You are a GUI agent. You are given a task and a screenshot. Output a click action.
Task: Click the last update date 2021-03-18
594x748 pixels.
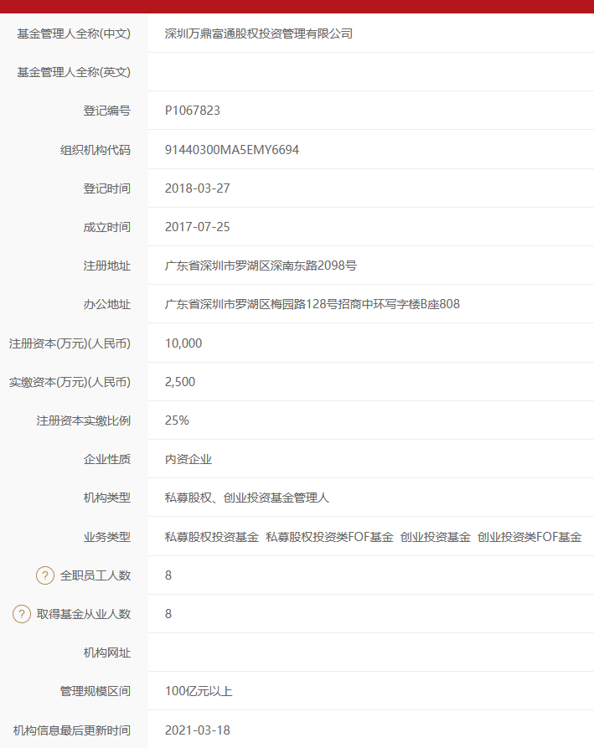[198, 730]
